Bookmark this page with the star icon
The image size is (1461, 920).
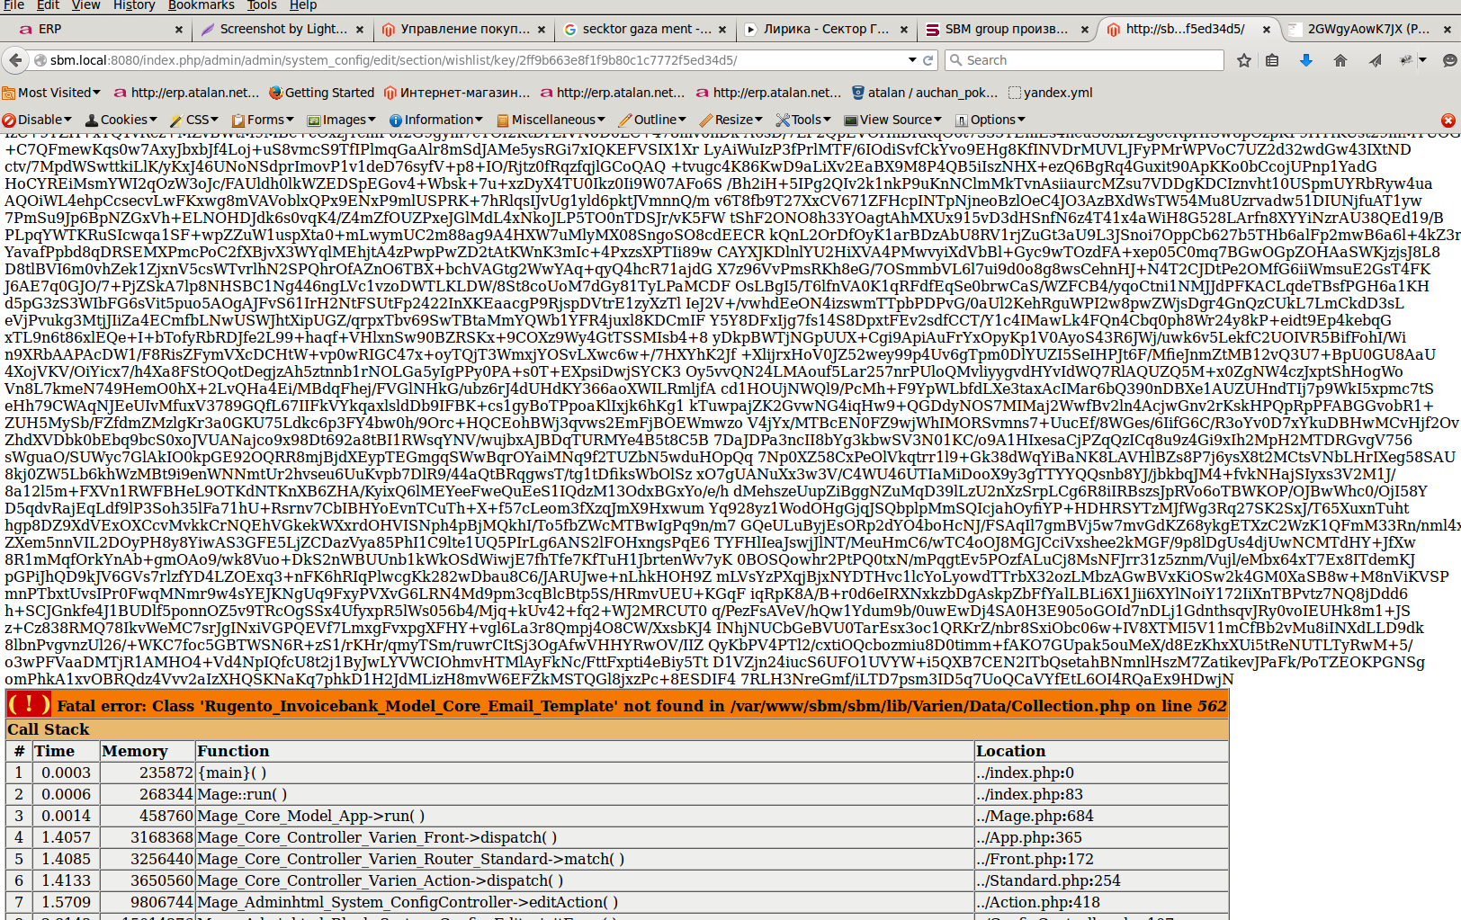pos(1244,60)
